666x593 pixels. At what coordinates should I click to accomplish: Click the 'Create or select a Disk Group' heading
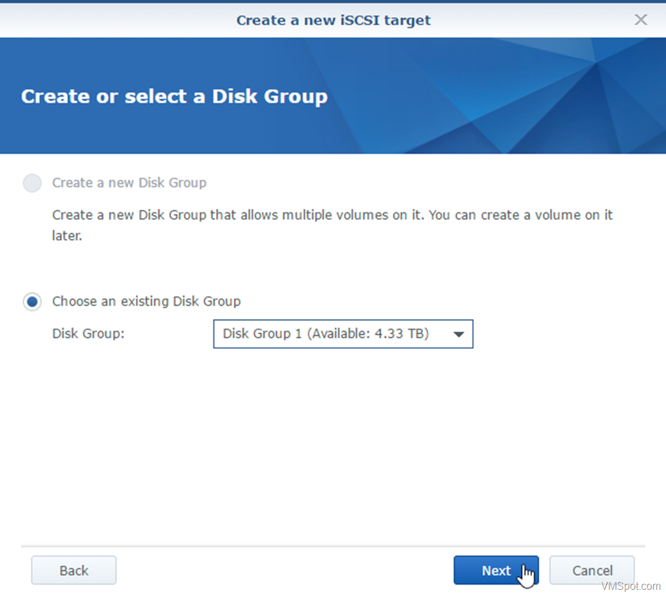point(174,97)
